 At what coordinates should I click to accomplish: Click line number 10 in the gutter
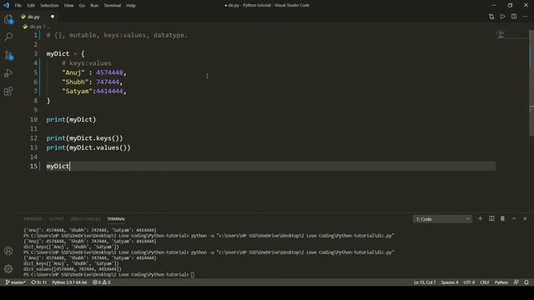point(33,120)
